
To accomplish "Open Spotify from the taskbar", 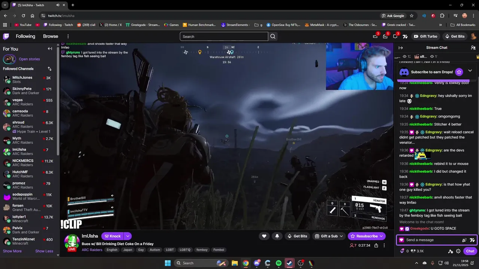I will coord(278,263).
